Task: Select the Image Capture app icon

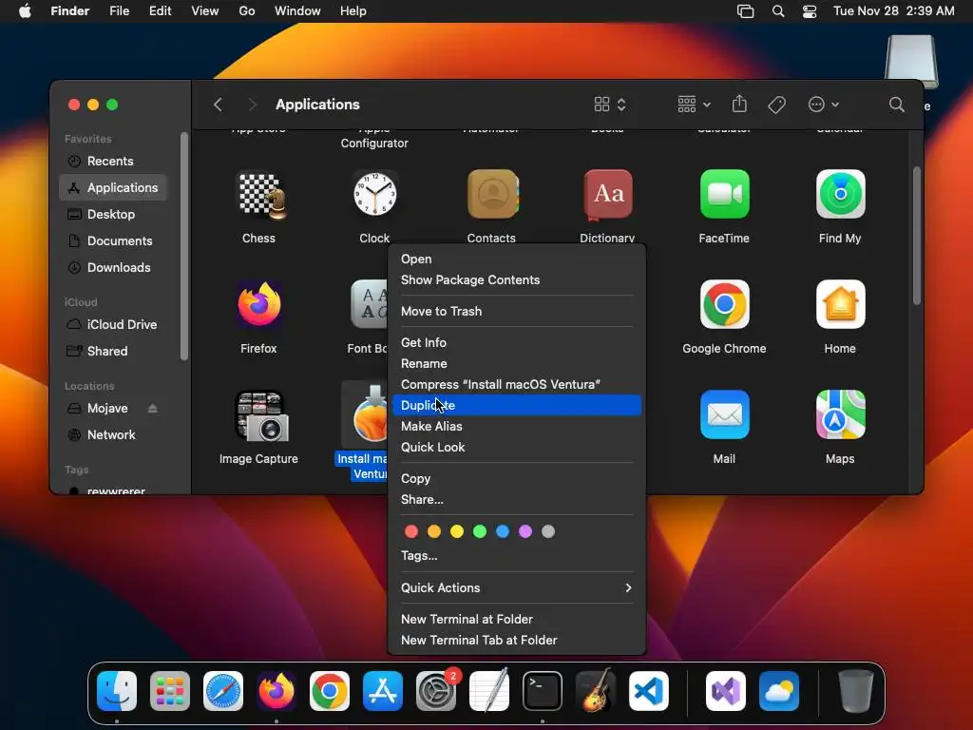Action: [x=261, y=415]
